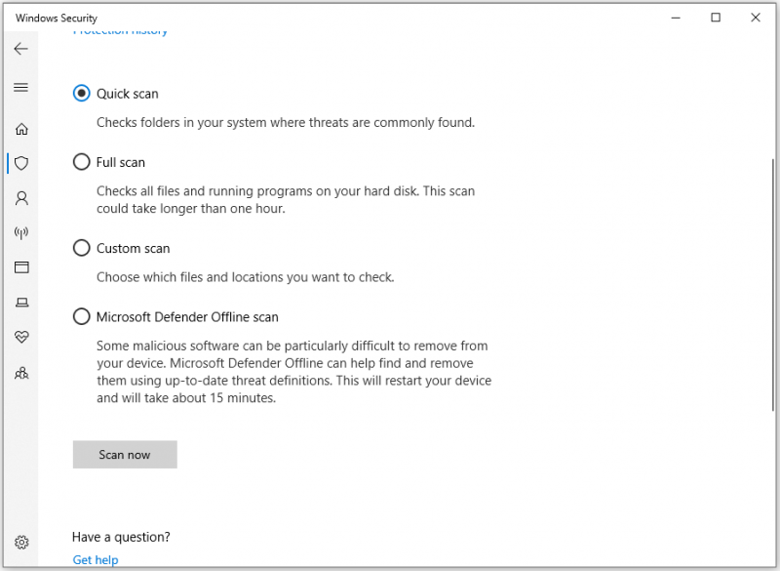Viewport: 780px width, 571px height.
Task: Open App & browser control icon
Action: coord(21,267)
